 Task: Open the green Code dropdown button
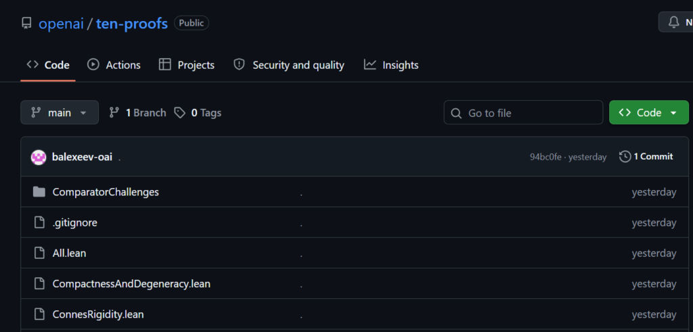(649, 112)
